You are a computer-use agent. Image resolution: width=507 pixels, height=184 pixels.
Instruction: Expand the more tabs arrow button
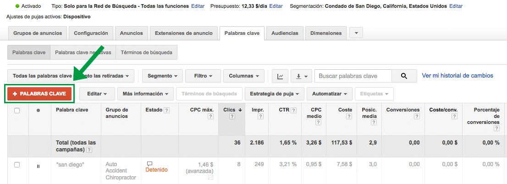(x=356, y=33)
